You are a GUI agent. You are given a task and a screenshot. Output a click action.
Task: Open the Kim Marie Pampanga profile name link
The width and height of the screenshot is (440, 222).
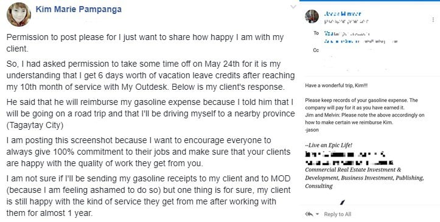pyautogui.click(x=79, y=9)
